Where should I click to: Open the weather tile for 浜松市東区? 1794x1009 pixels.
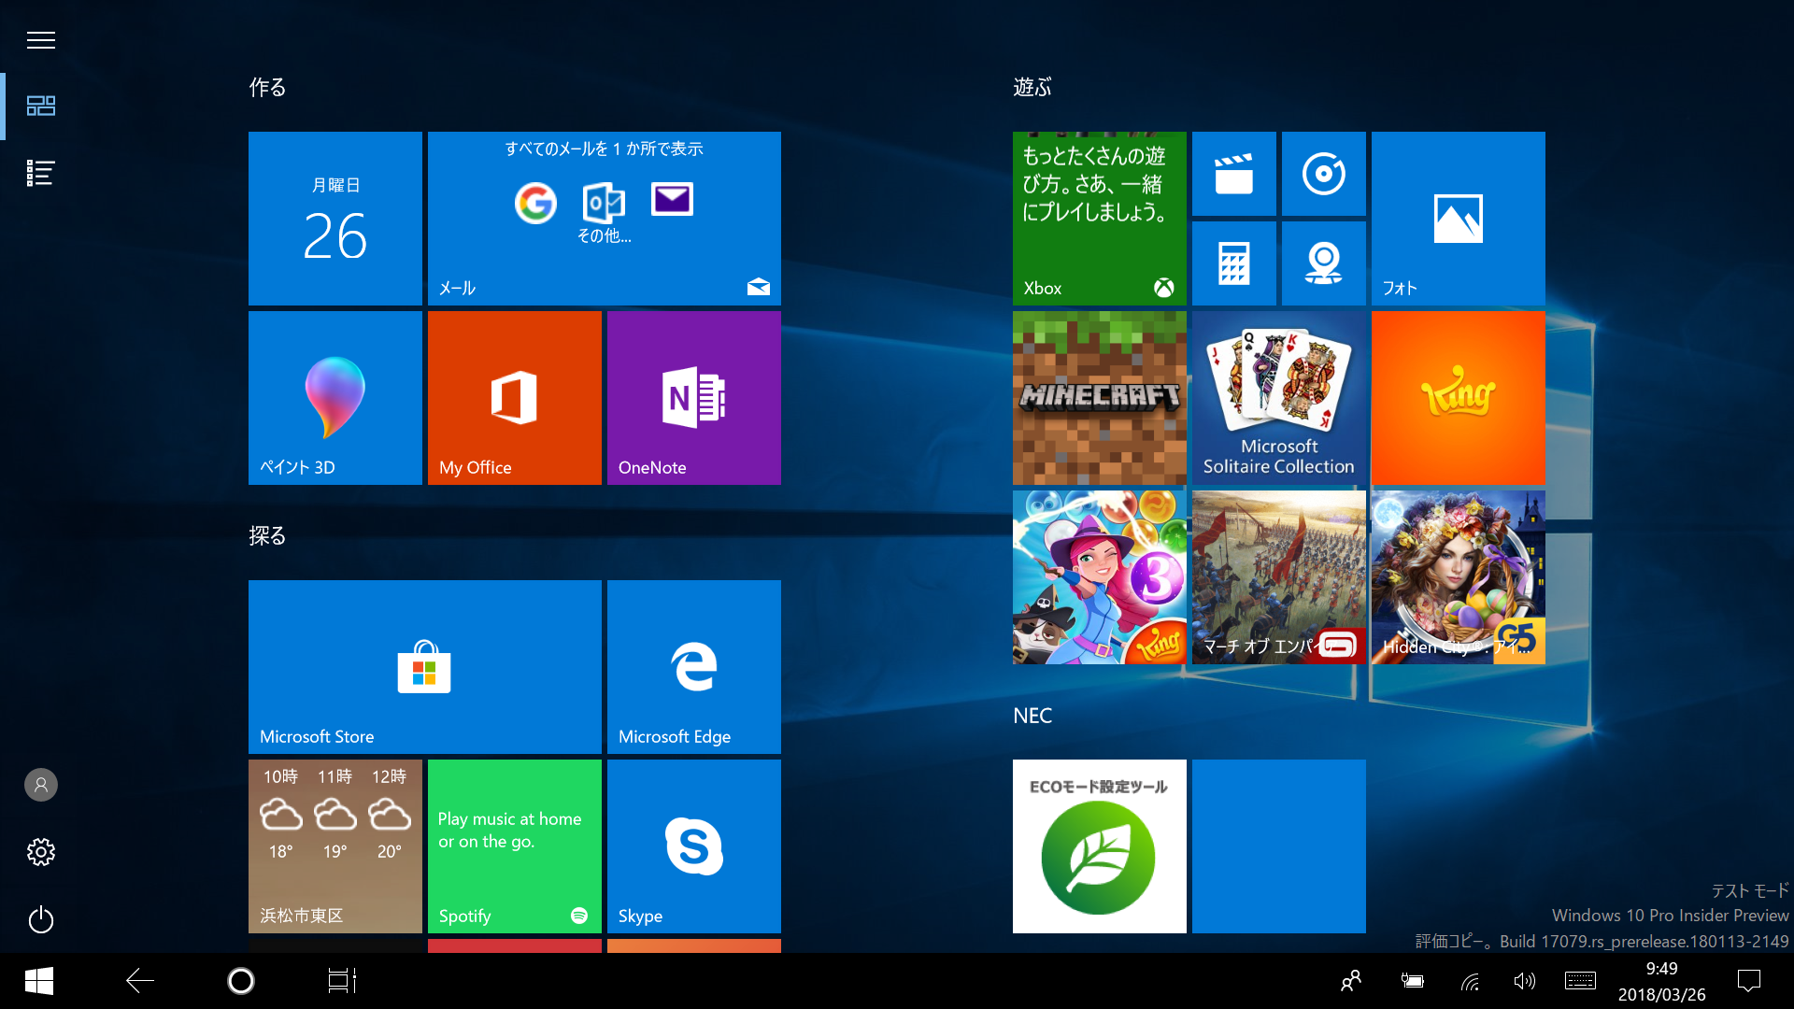tap(335, 846)
